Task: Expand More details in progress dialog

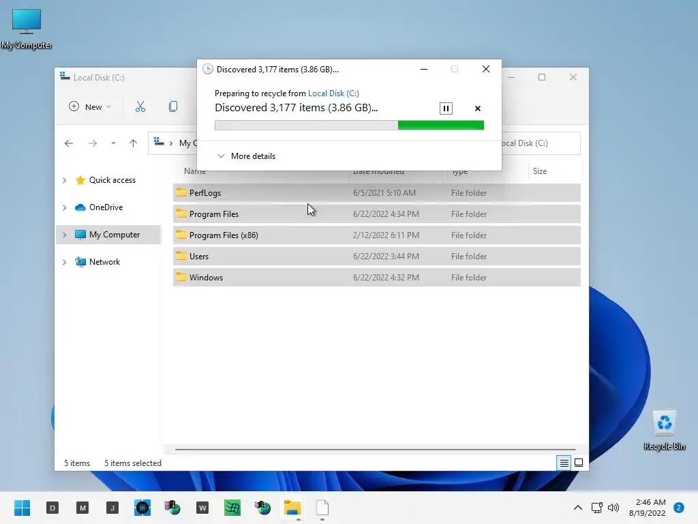Action: pyautogui.click(x=246, y=156)
